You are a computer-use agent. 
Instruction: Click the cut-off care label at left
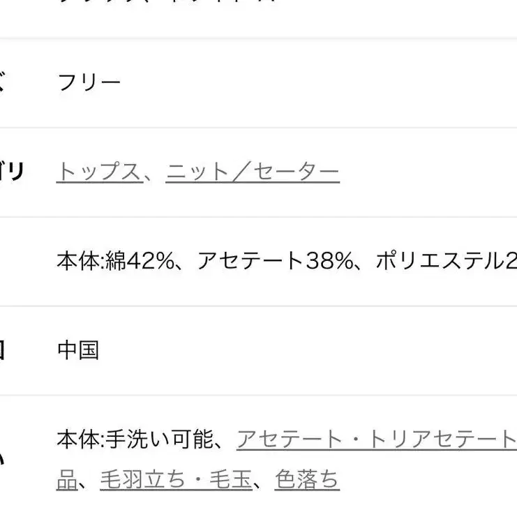(3, 458)
